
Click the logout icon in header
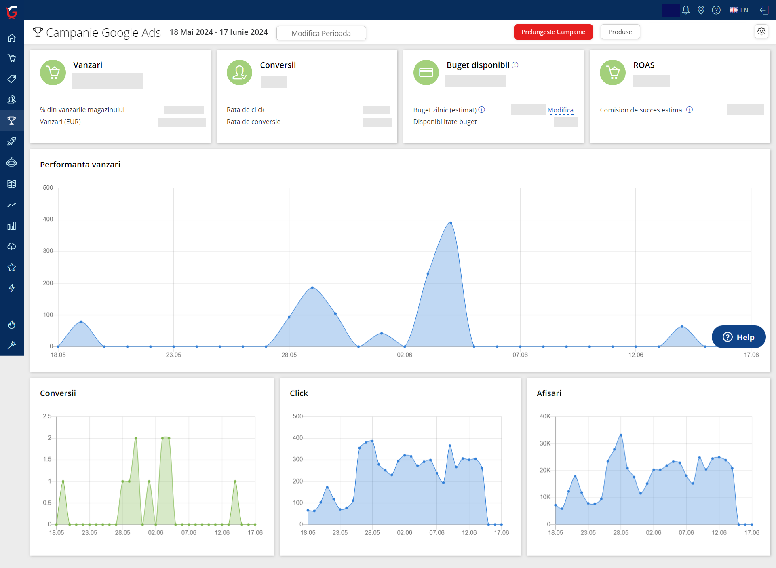click(x=764, y=10)
